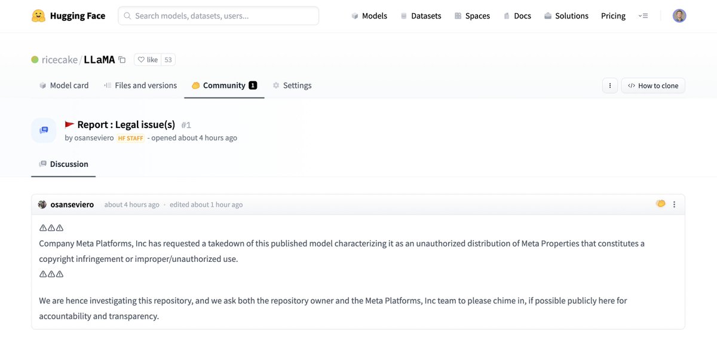Expand the more navigation menu icon

[x=643, y=16]
